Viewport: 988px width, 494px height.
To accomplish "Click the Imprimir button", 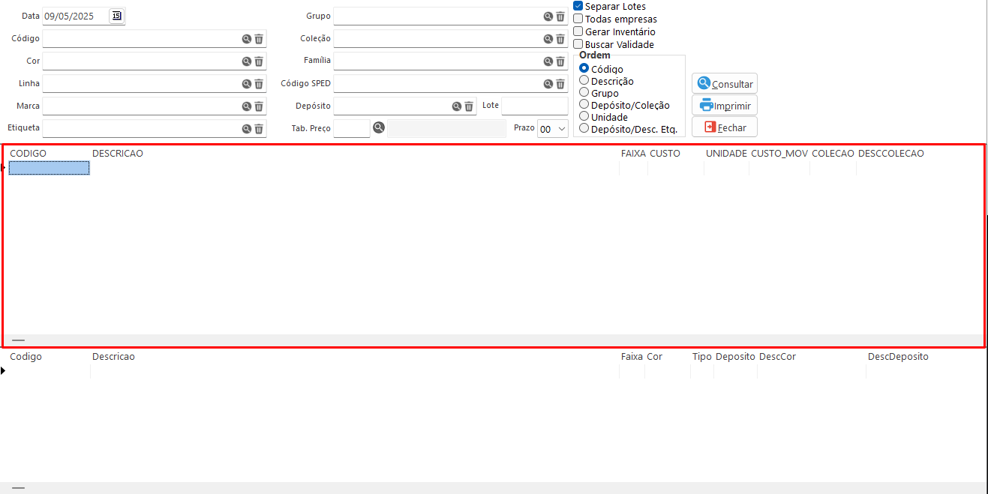I will point(724,106).
